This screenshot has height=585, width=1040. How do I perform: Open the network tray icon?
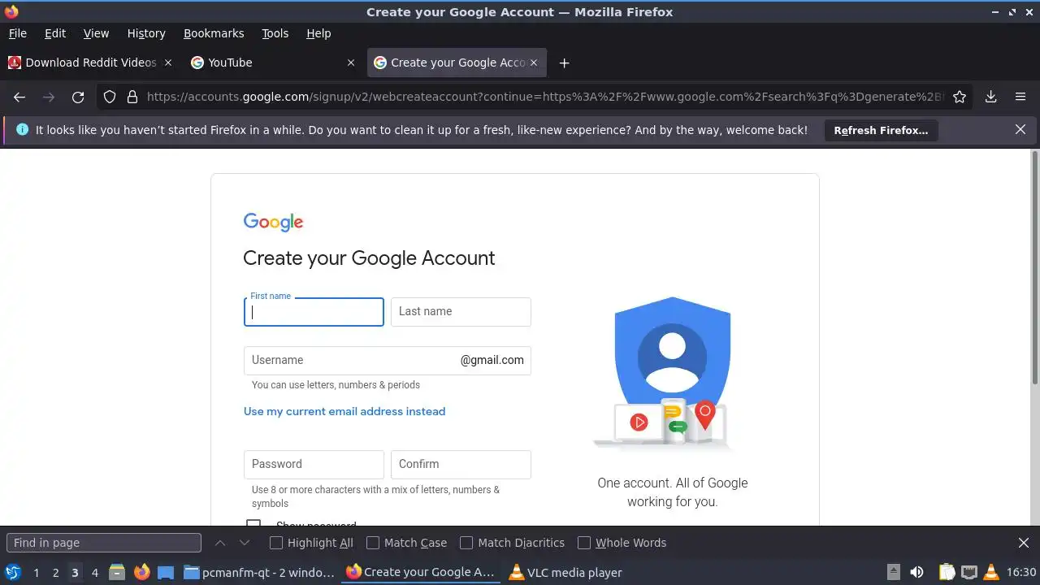(968, 572)
